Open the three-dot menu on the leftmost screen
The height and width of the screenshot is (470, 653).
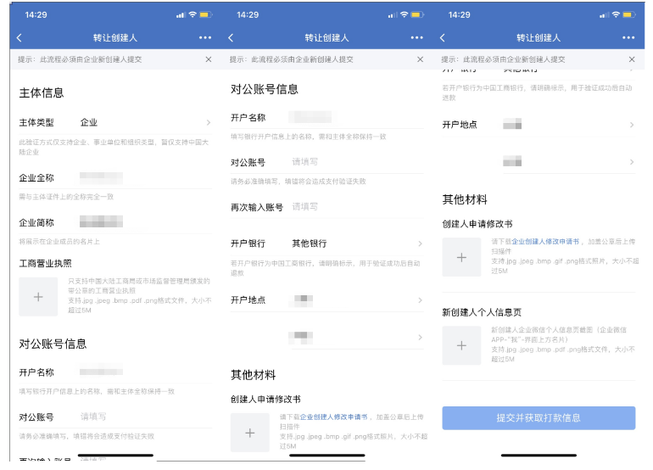point(205,38)
